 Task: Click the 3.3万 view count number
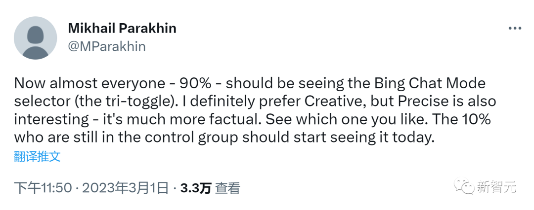click(x=196, y=188)
